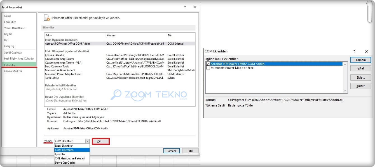Sort add-ins by Konum column header
The image size is (375, 167).
136,35
